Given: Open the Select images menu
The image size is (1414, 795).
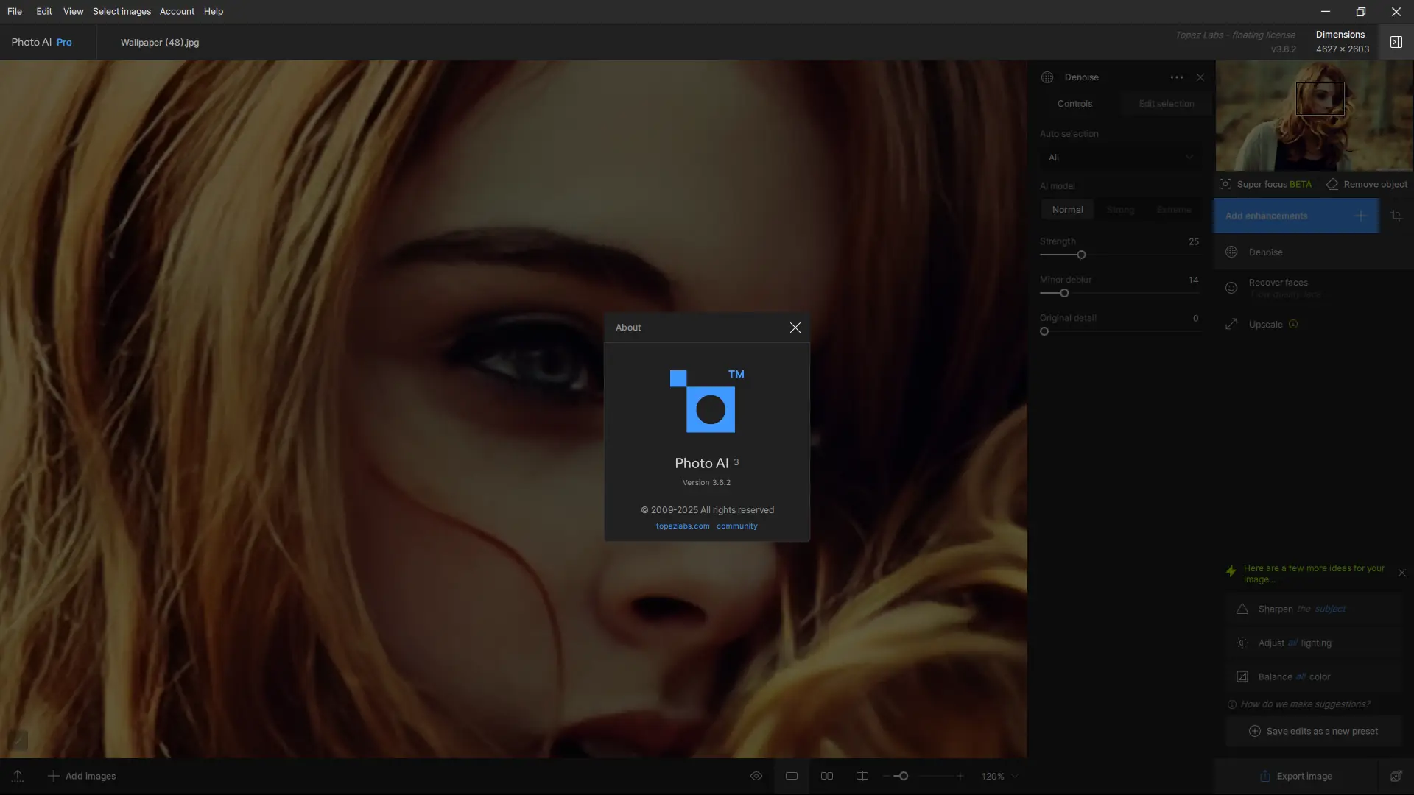Looking at the screenshot, I should click(122, 11).
